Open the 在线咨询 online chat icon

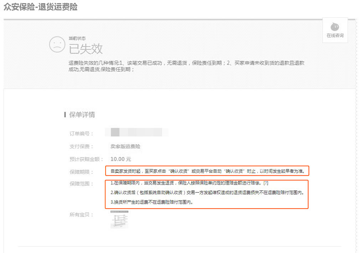pyautogui.click(x=335, y=30)
